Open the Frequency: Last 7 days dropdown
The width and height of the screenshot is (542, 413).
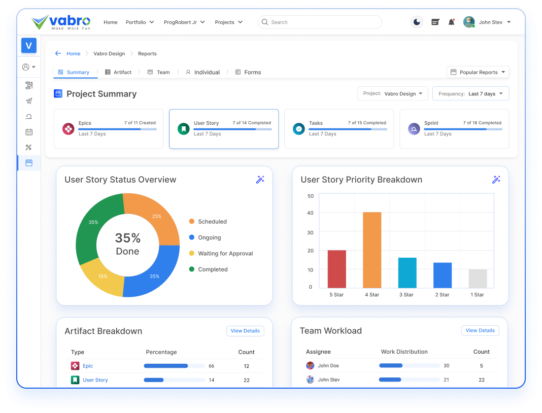tap(470, 94)
